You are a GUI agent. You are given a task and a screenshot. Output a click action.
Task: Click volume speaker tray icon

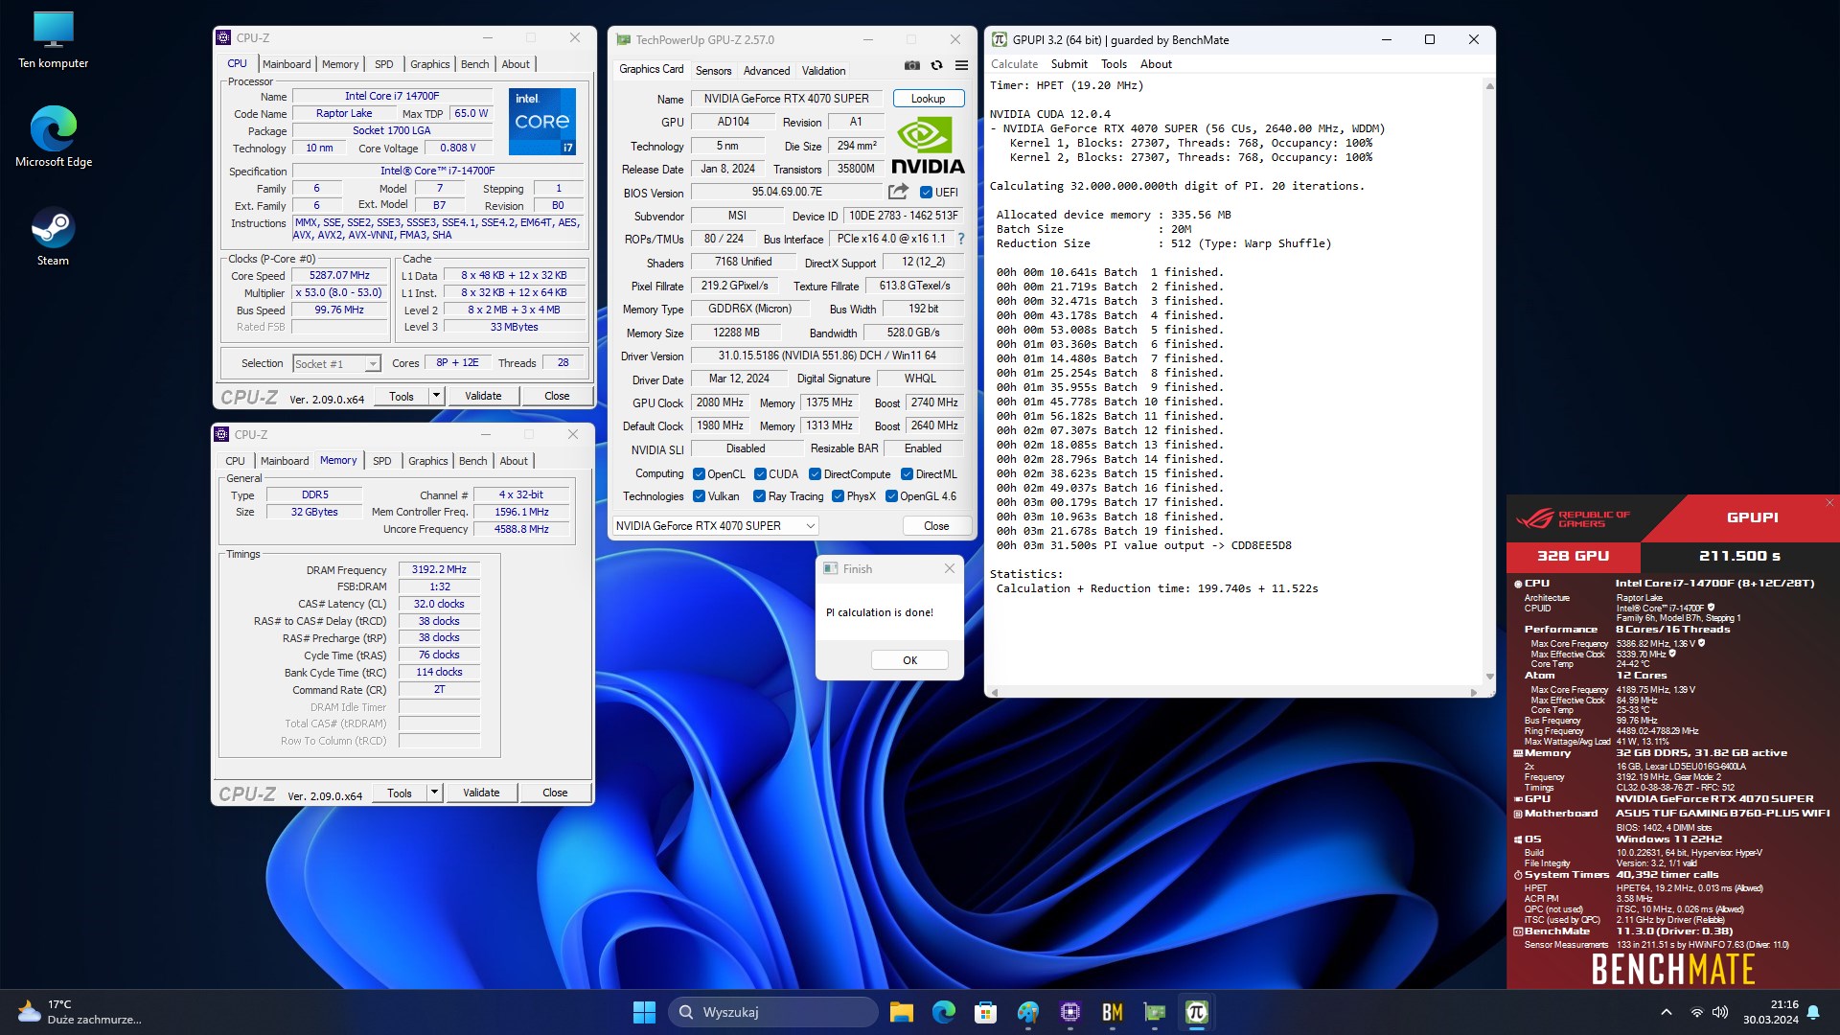click(1720, 1012)
